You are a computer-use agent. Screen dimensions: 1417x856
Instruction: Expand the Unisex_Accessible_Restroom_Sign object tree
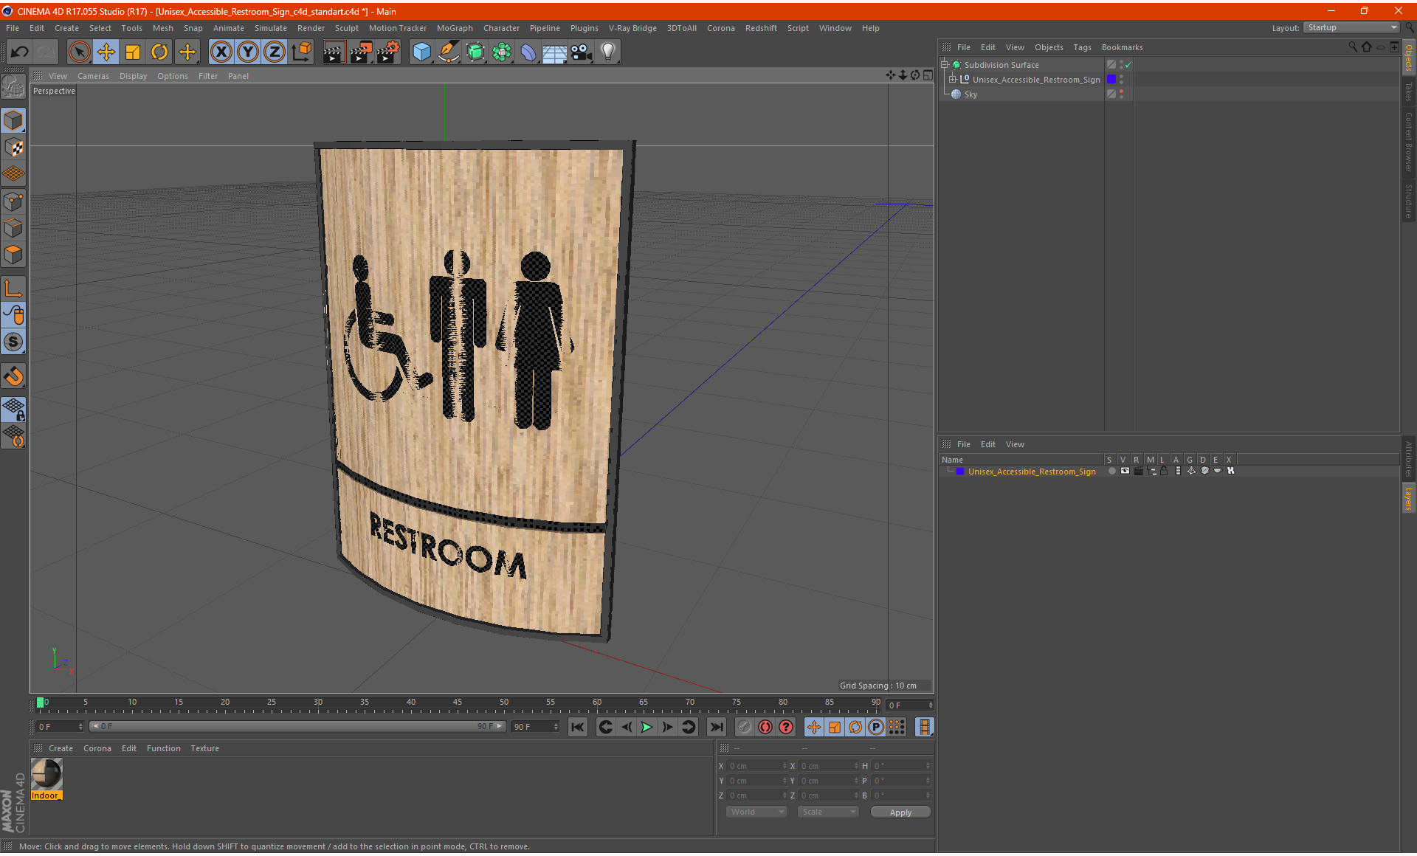pyautogui.click(x=952, y=79)
